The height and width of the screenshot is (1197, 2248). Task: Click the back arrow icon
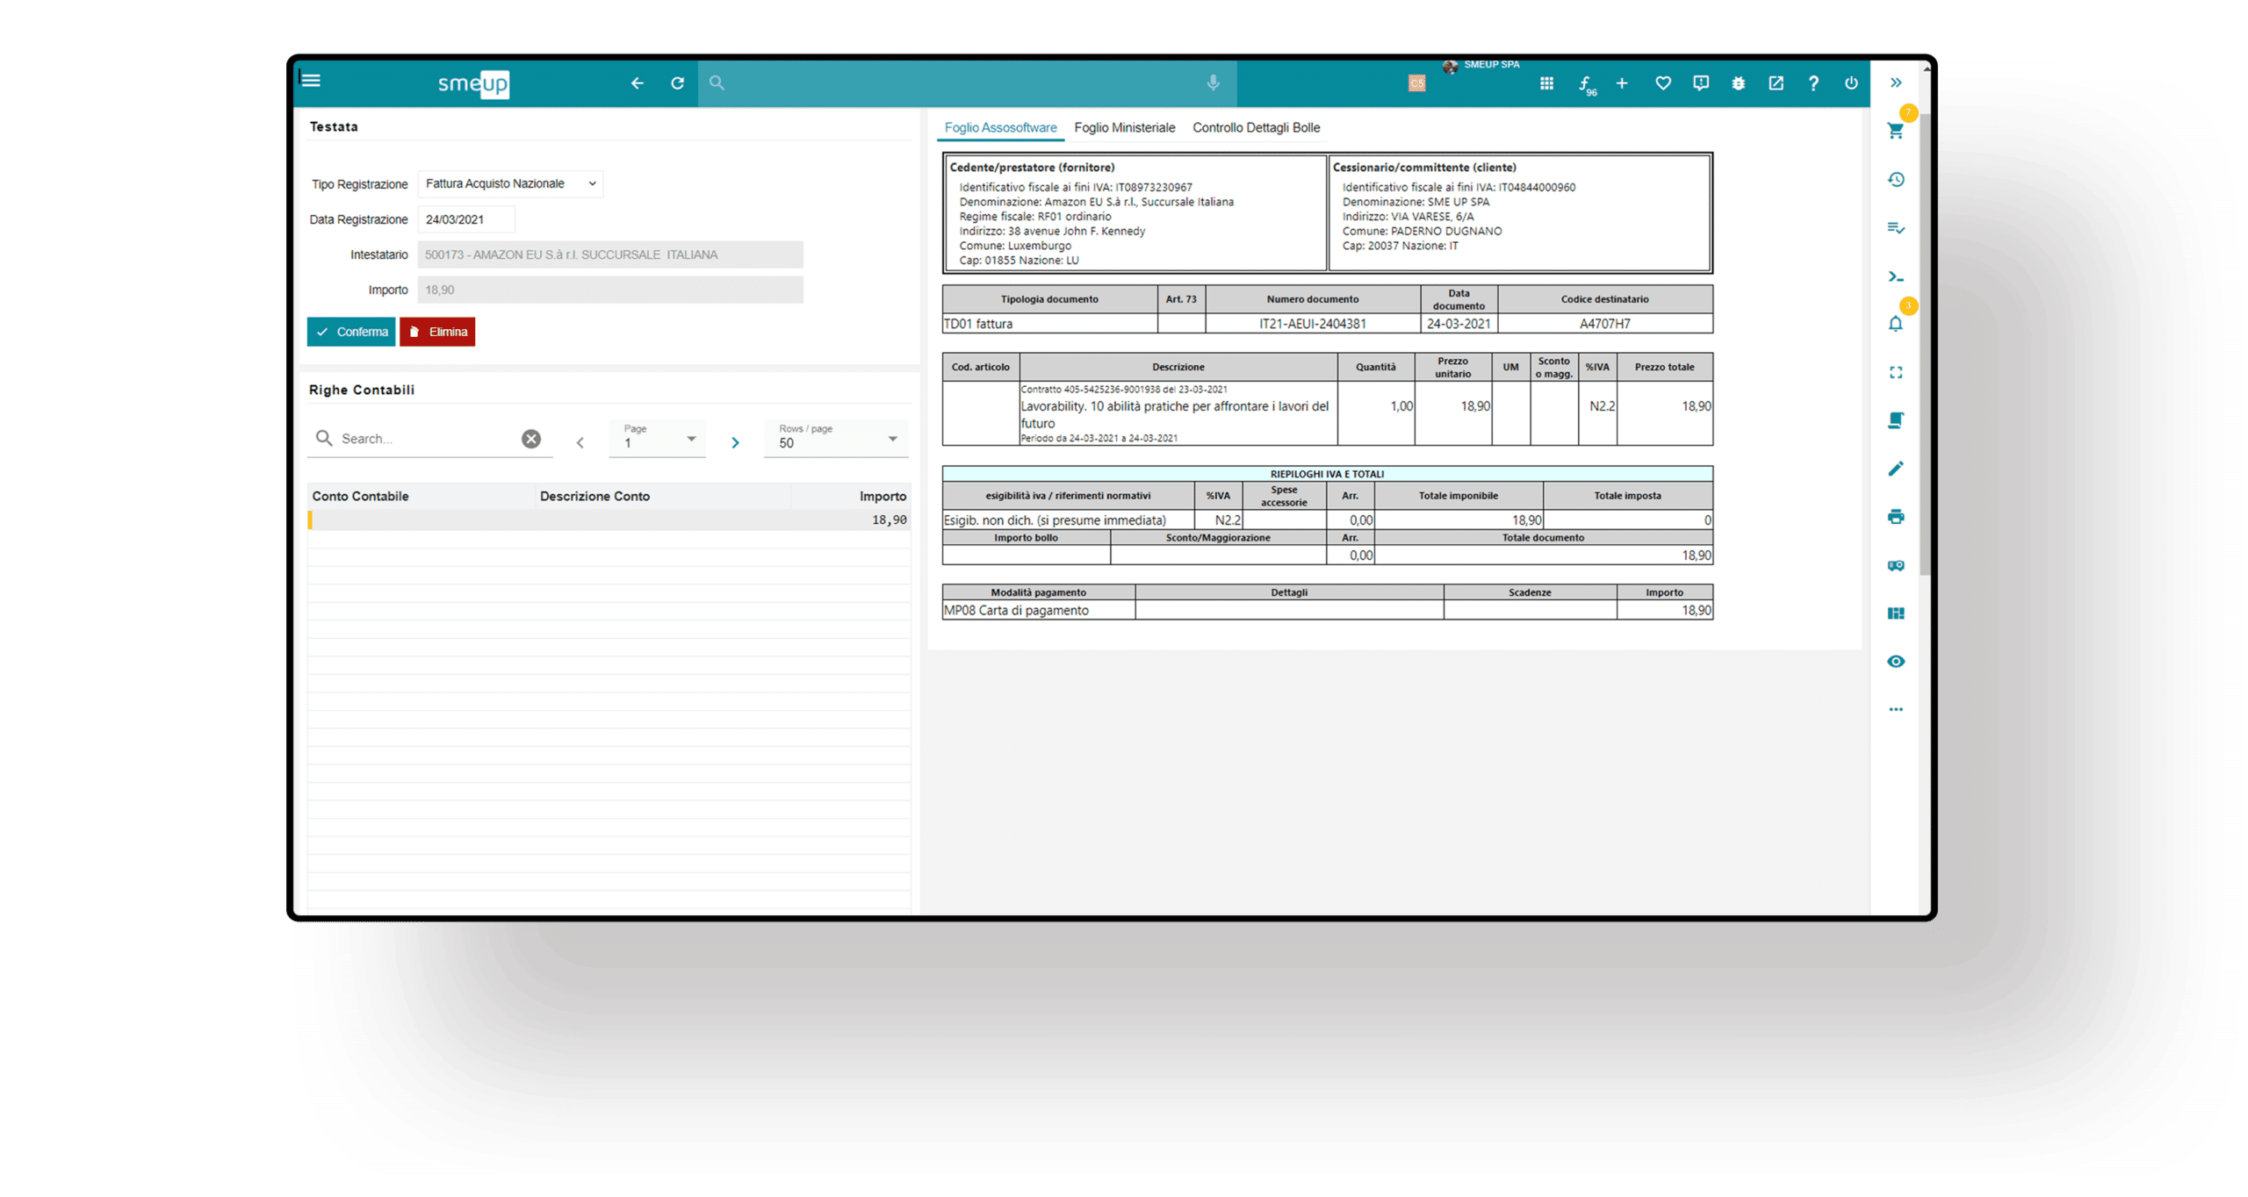click(638, 83)
